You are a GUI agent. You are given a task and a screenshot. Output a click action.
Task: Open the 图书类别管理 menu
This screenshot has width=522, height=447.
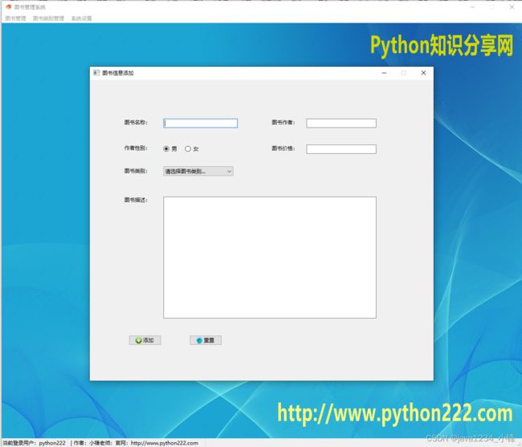pyautogui.click(x=48, y=18)
